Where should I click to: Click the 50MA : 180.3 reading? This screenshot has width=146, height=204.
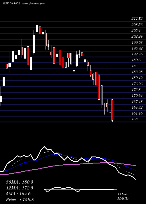(20, 182)
